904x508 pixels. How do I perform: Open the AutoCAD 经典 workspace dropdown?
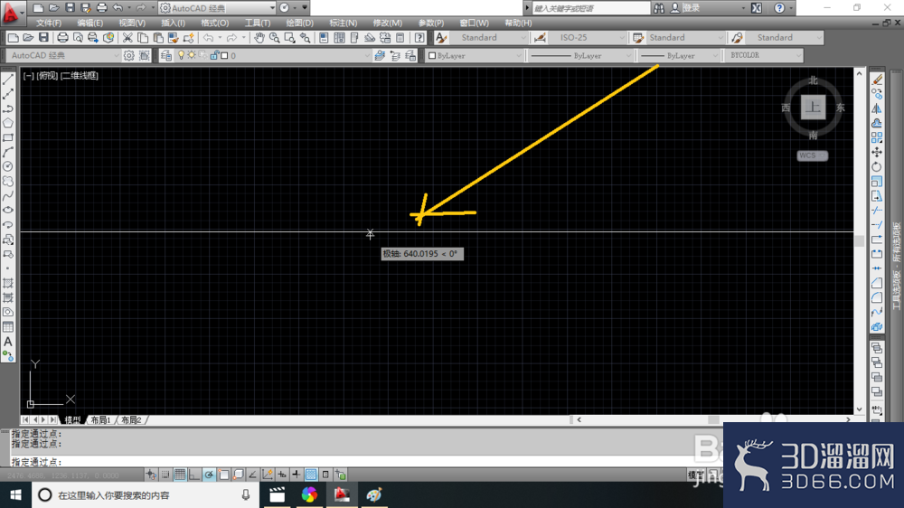pos(63,56)
